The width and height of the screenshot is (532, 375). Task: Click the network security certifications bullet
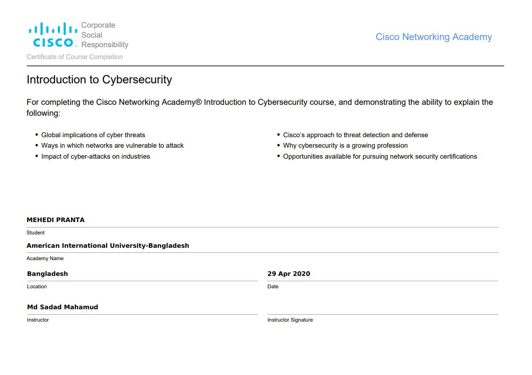click(380, 156)
